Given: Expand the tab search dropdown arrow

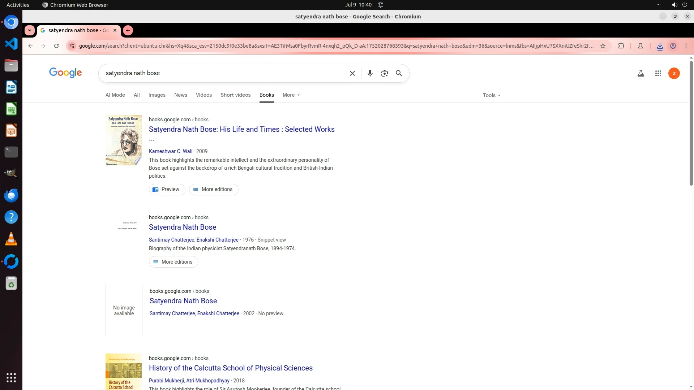Looking at the screenshot, I should [30, 30].
